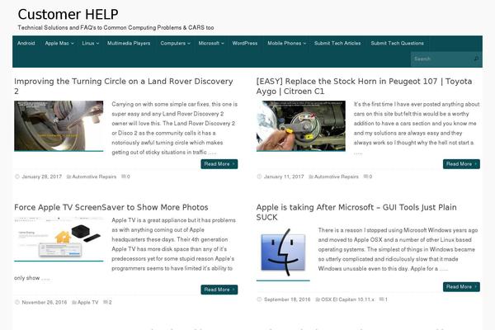This screenshot has width=495, height=330.
Task: Click clock icon beside September 18, 2016
Action: (x=259, y=299)
